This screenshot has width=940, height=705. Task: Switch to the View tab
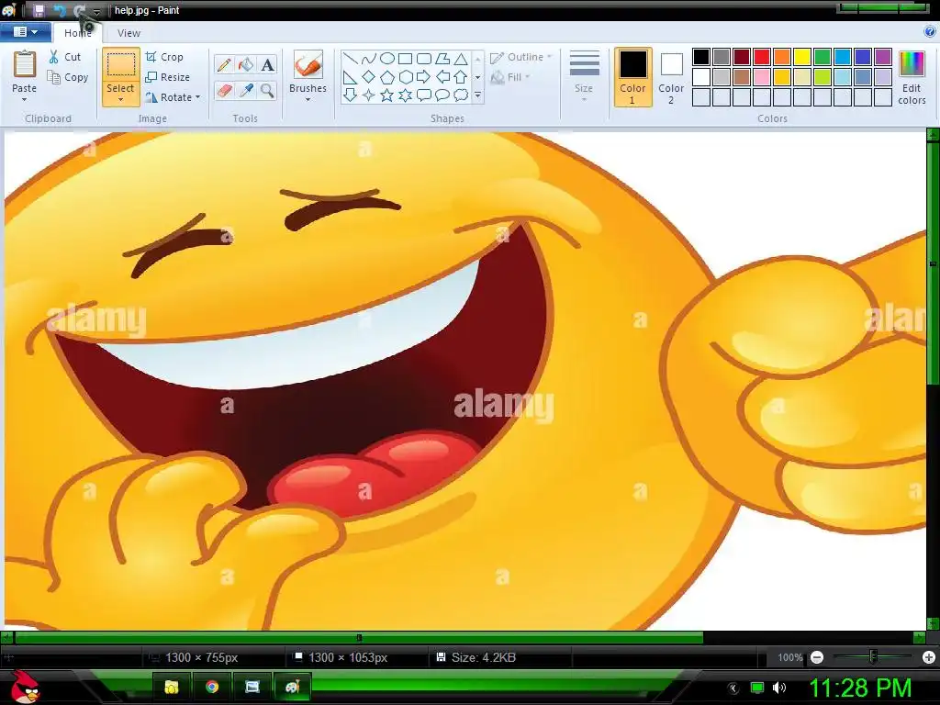pos(129,33)
